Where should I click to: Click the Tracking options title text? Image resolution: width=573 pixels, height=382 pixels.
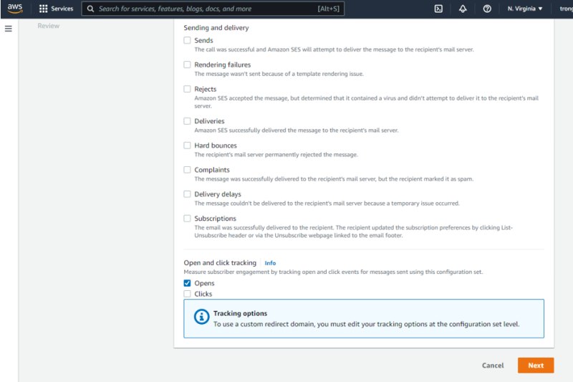click(x=240, y=313)
